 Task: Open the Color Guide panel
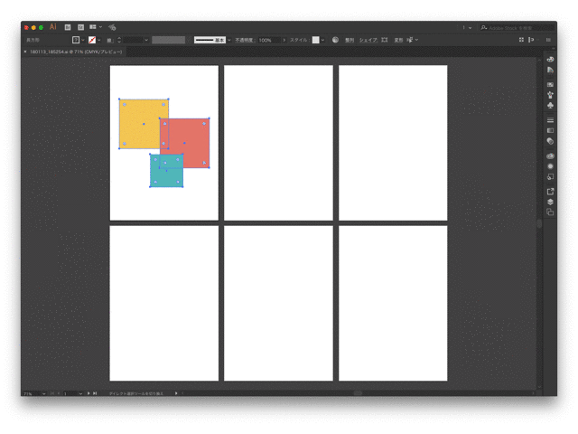point(551,70)
